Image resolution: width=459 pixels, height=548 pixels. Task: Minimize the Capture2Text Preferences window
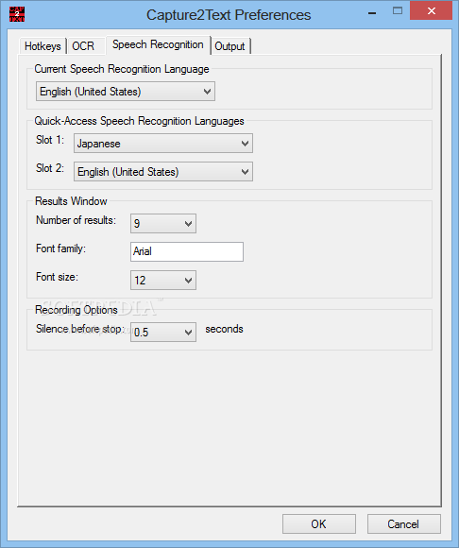[372, 12]
